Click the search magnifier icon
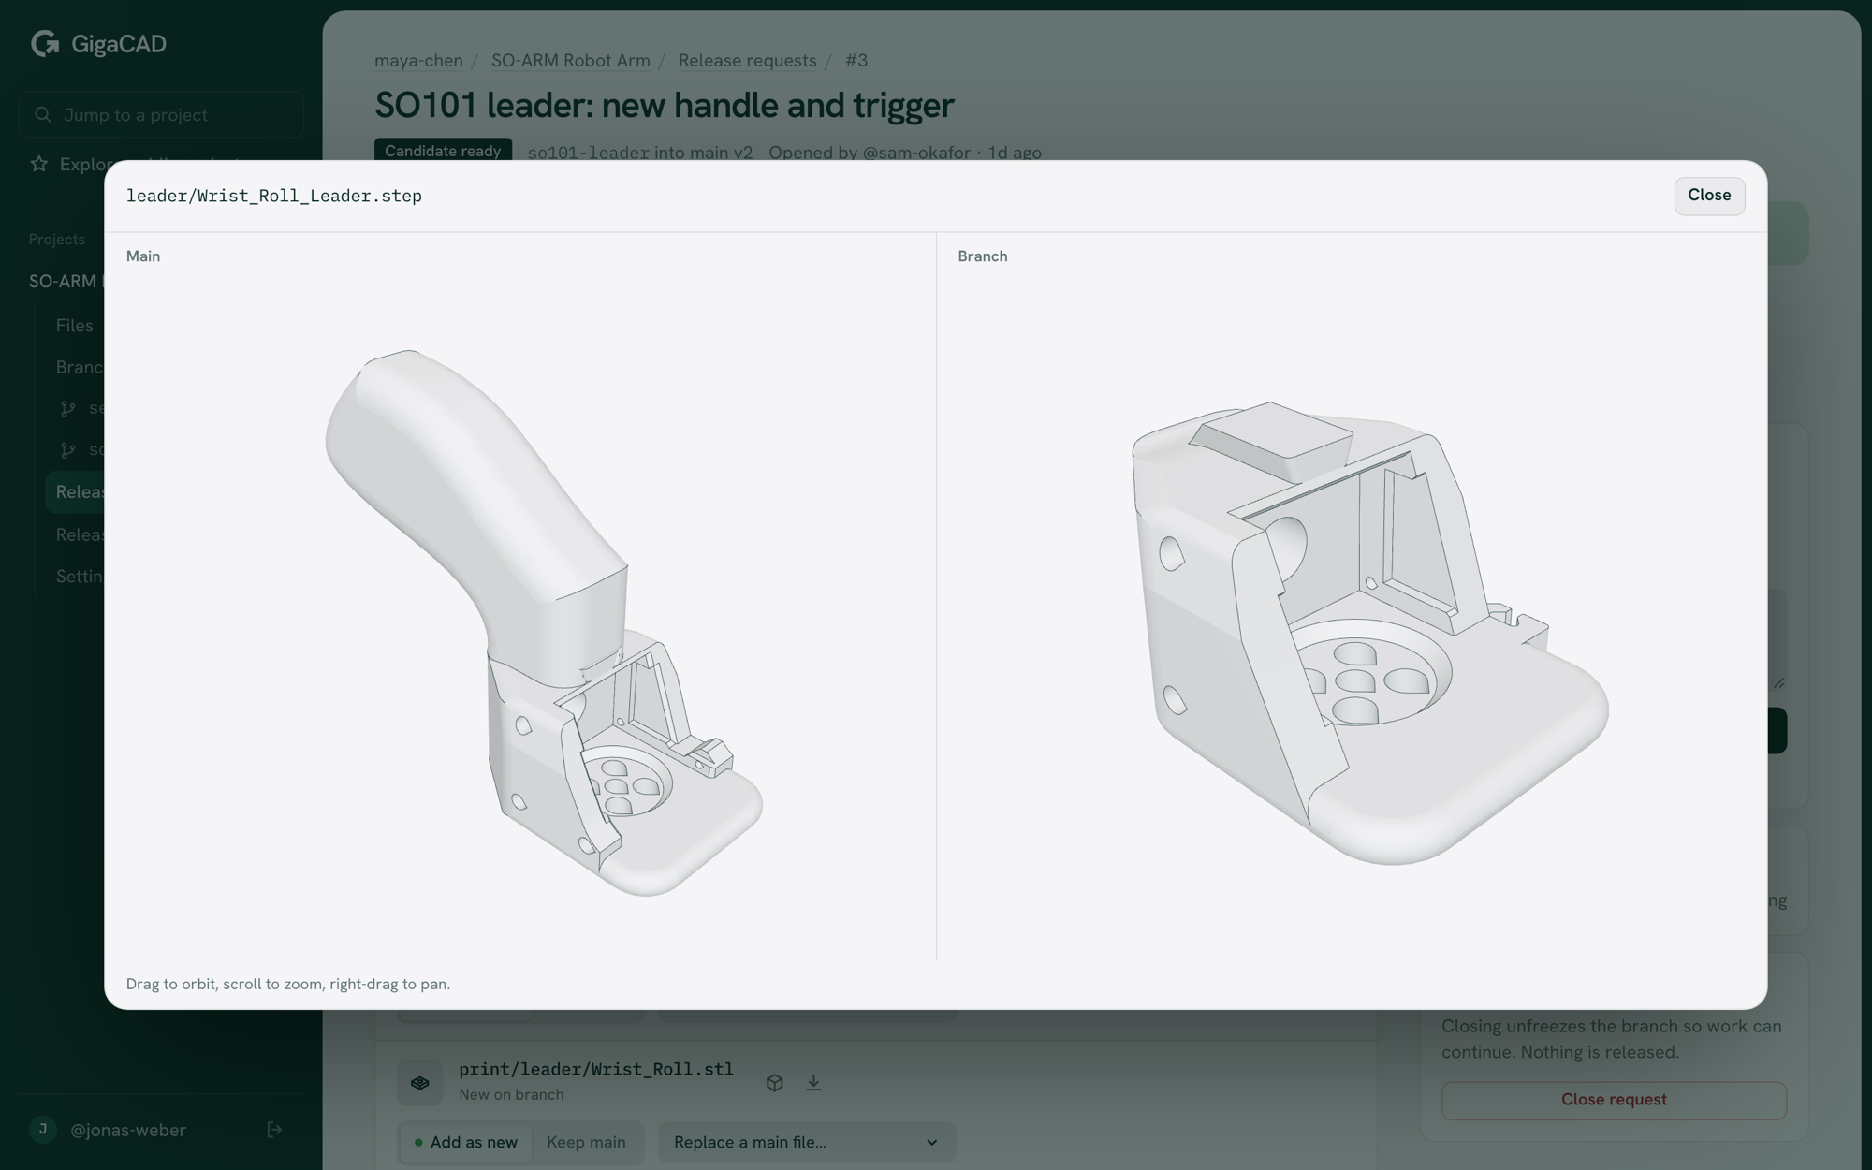The image size is (1872, 1170). [x=42, y=114]
